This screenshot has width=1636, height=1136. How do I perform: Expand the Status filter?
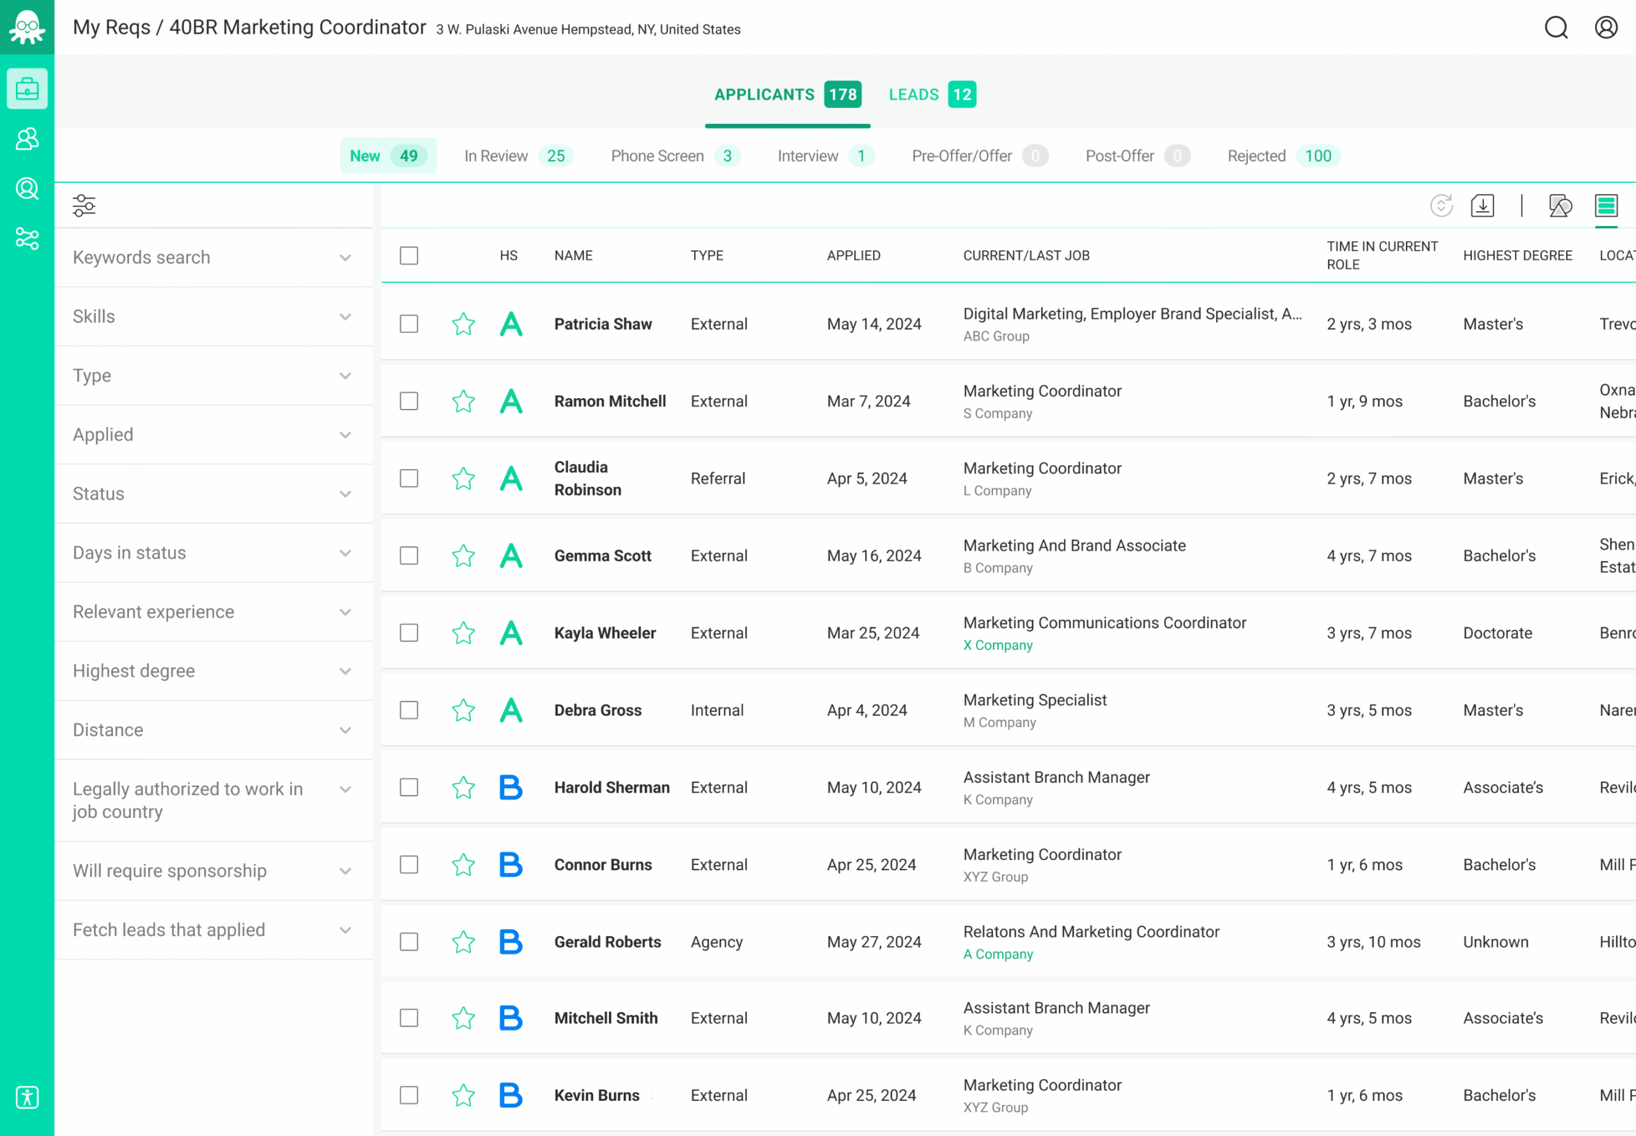click(x=213, y=494)
